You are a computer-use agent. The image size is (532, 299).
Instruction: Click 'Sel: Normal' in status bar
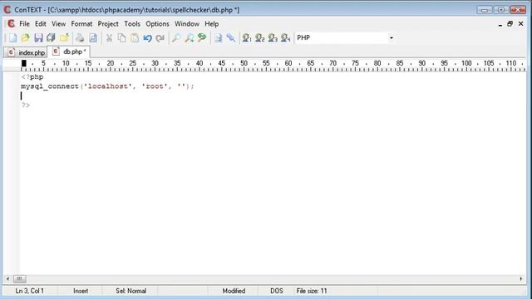click(x=131, y=291)
